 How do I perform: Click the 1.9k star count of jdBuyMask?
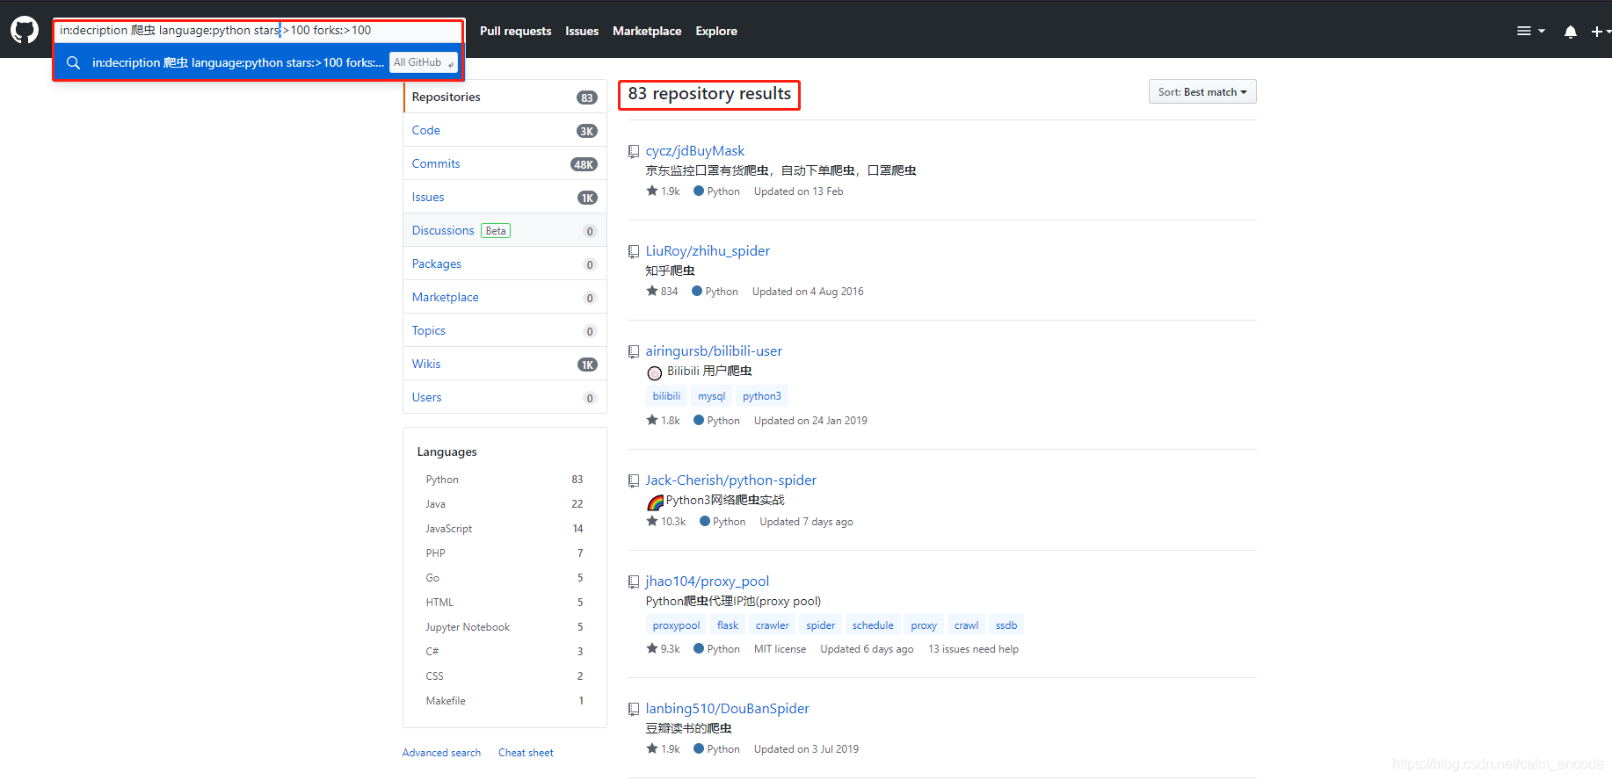pos(664,191)
